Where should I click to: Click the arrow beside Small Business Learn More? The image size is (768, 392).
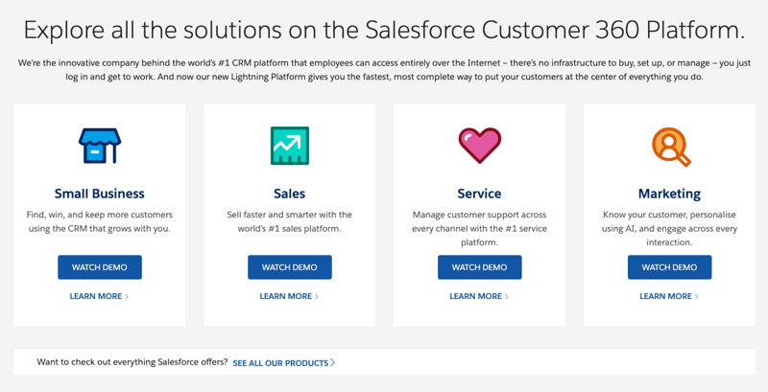tap(128, 297)
